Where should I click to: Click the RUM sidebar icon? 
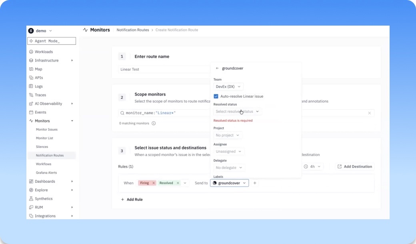(x=31, y=207)
